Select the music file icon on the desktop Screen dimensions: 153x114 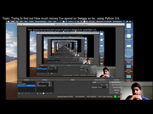(x=128, y=26)
